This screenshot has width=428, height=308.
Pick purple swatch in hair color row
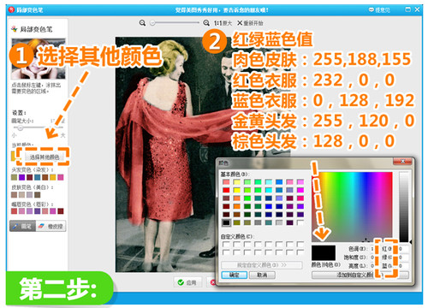click(21, 177)
